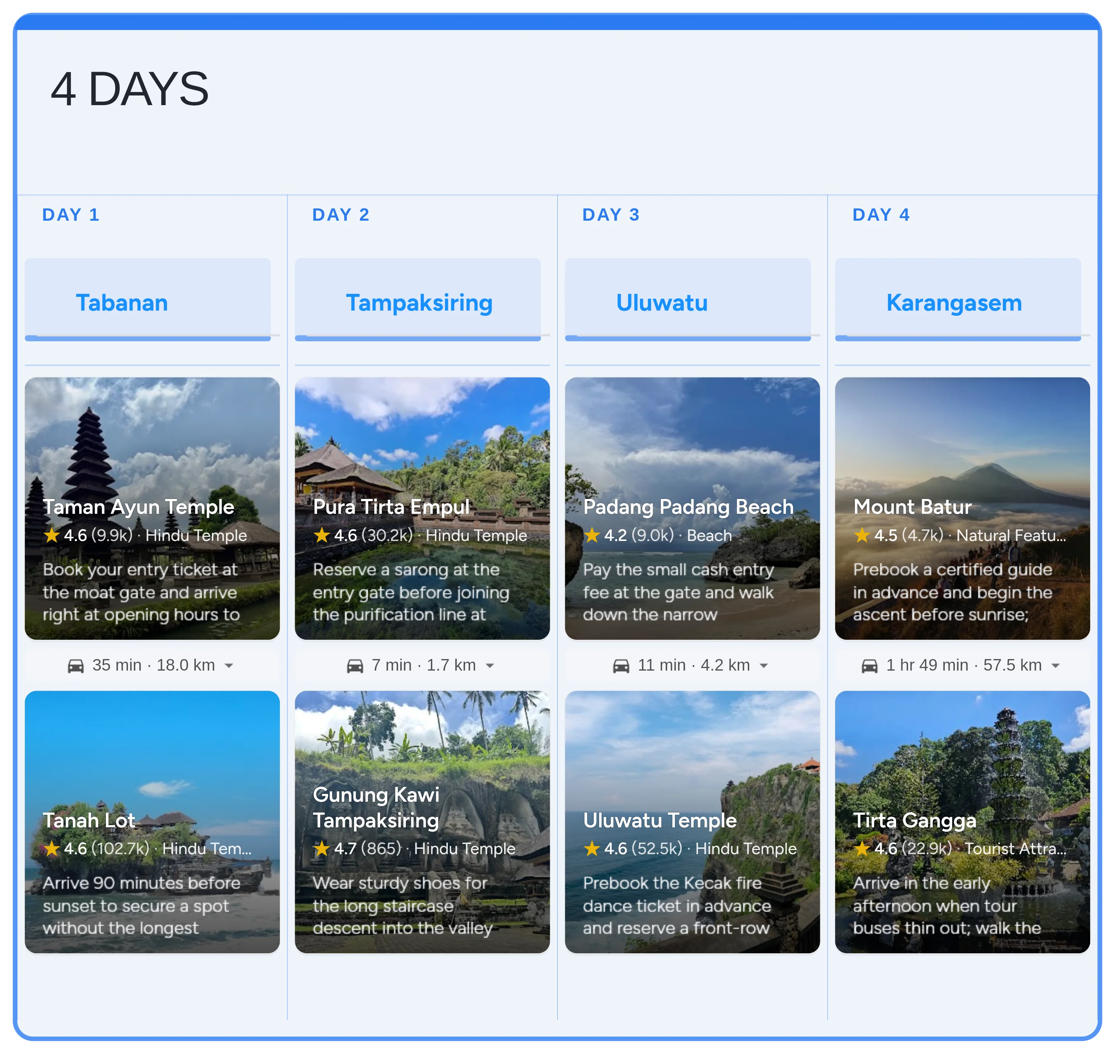Open the Gunung Kawi Tampaksiring card

coord(423,822)
